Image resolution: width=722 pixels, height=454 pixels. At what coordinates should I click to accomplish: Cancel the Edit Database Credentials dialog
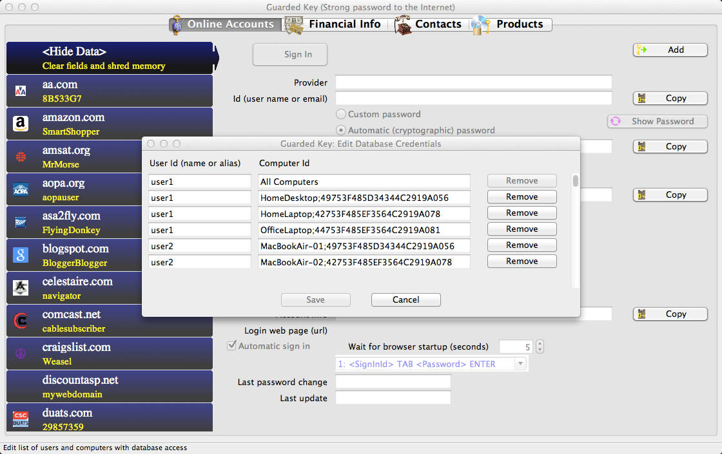[x=405, y=300]
